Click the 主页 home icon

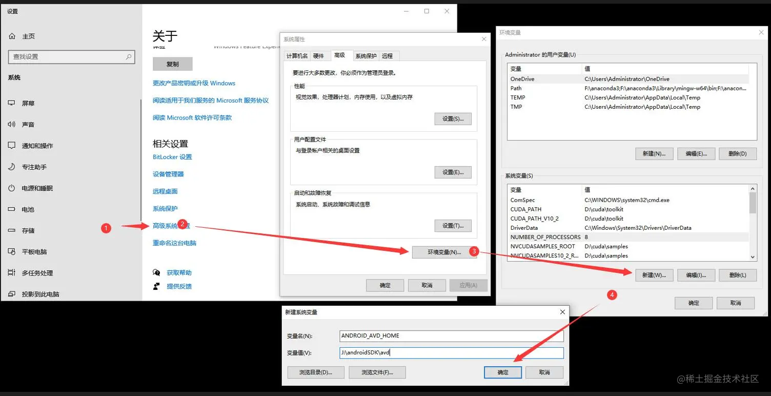(12, 36)
